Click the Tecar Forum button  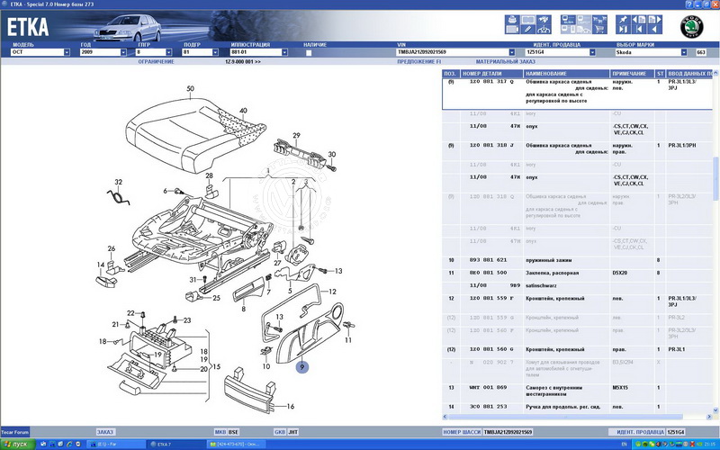14,432
